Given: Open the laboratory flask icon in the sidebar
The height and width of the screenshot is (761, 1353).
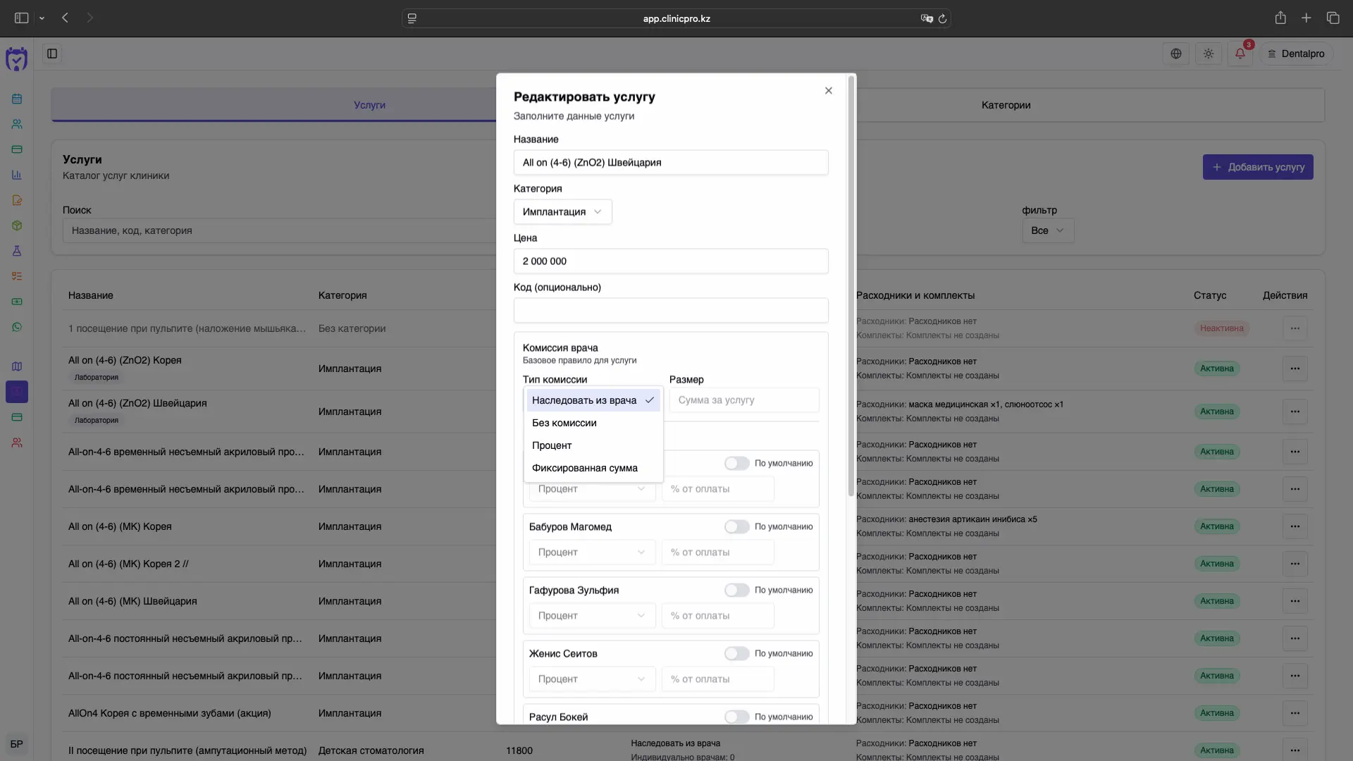Looking at the screenshot, I should tap(17, 251).
